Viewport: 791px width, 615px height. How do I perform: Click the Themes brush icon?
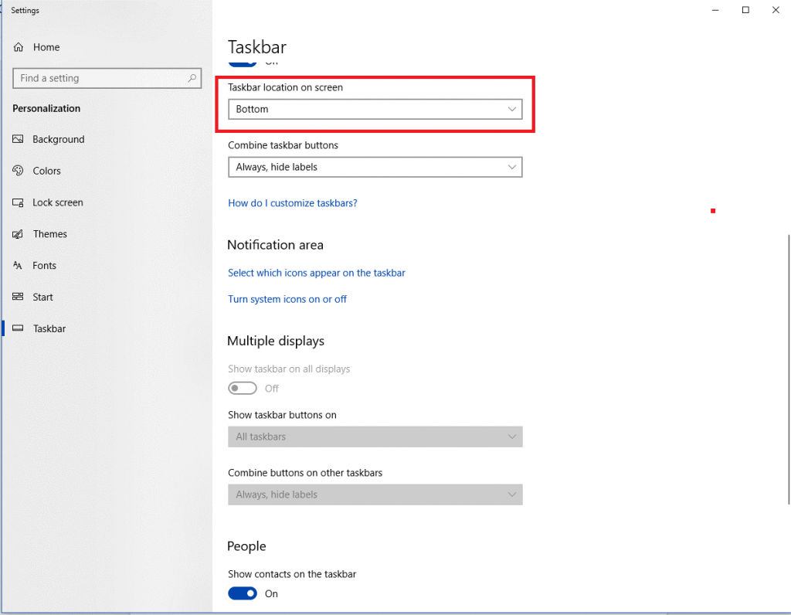click(19, 234)
